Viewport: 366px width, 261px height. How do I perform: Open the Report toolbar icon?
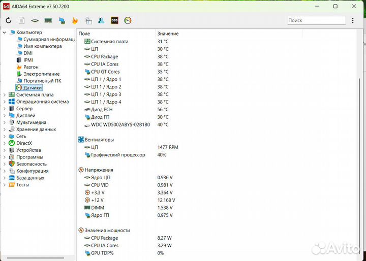21,20
